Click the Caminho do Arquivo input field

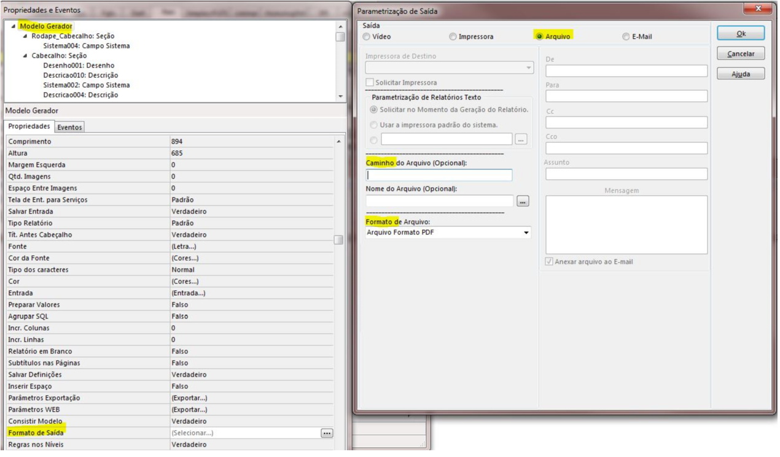[439, 175]
